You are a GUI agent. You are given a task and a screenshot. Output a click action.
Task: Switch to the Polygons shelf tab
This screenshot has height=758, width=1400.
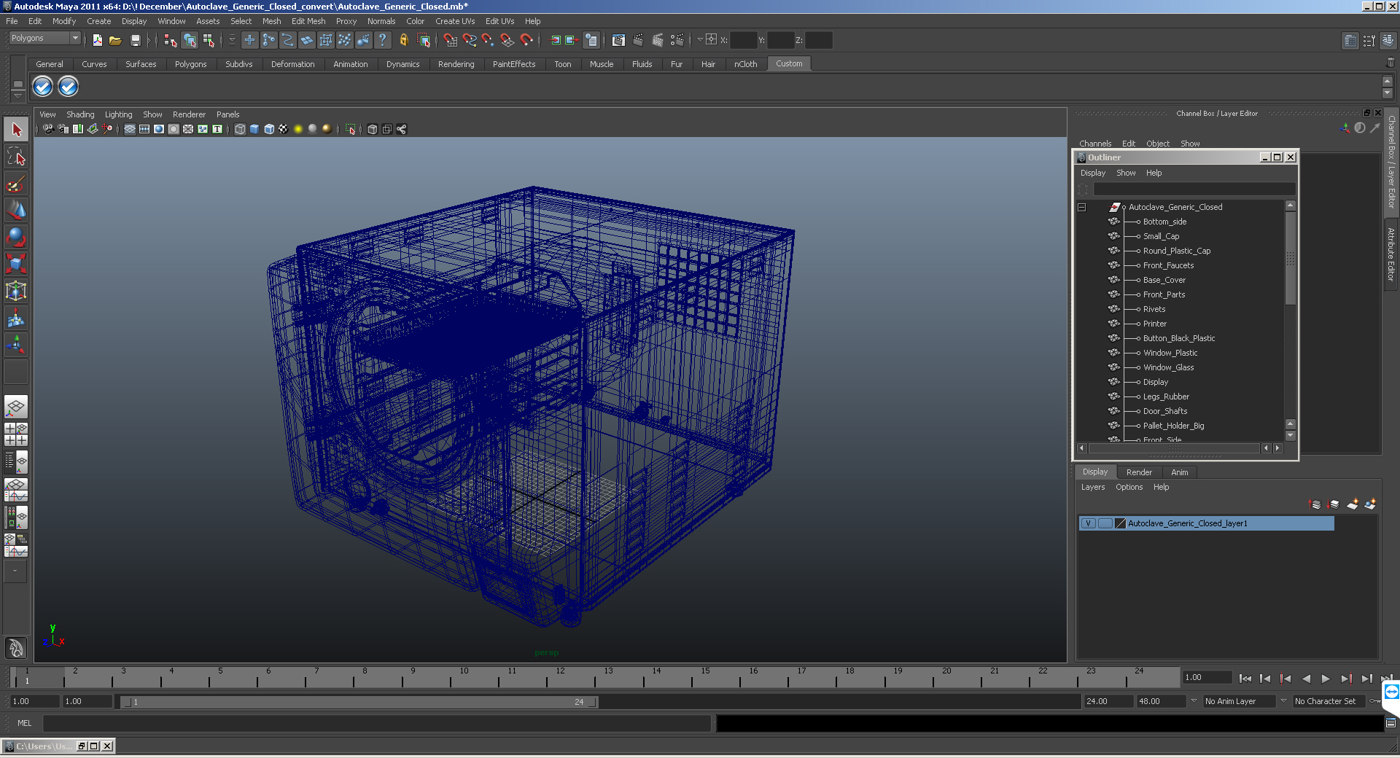tap(190, 64)
